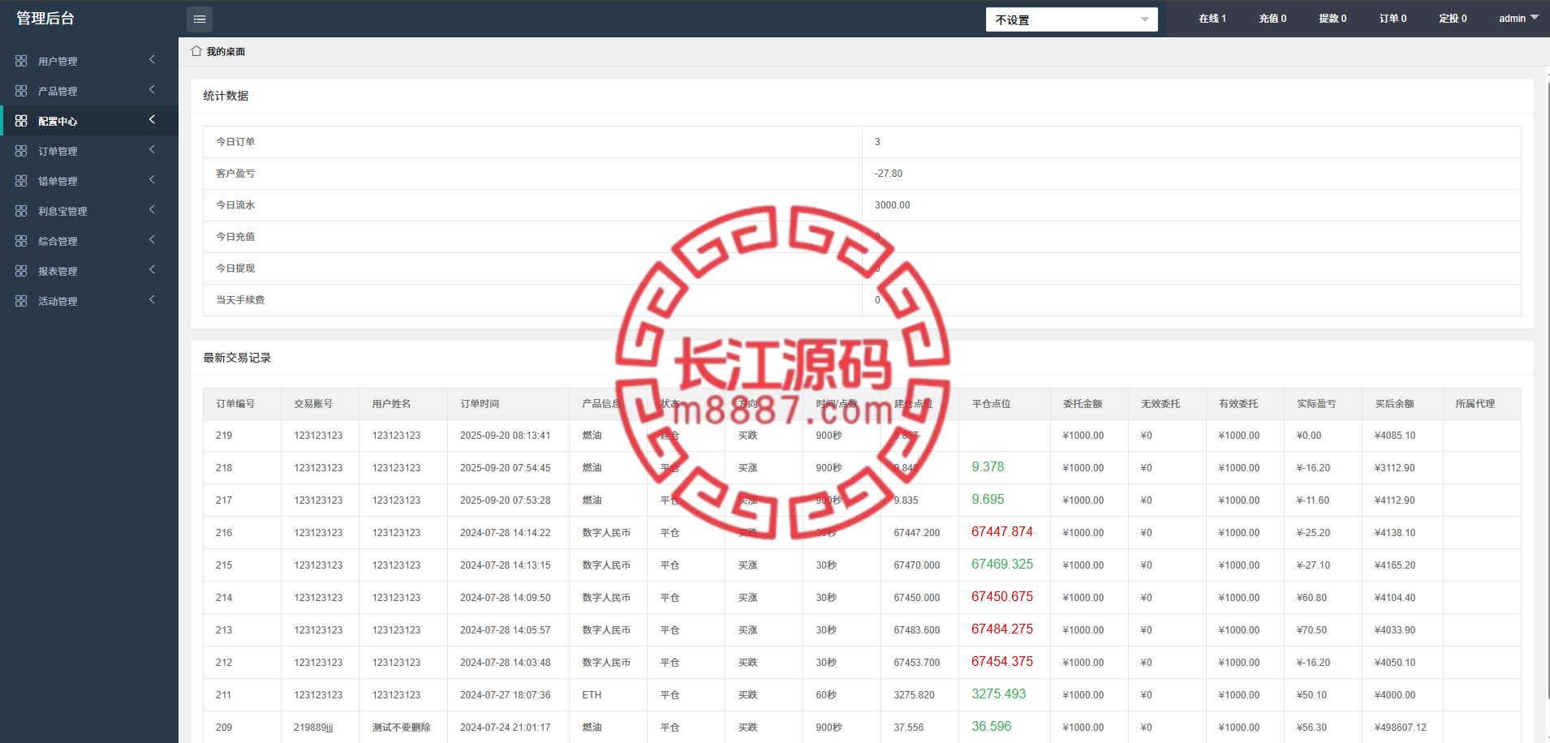Open 用户管理 sidebar menu
Image resolution: width=1550 pixels, height=743 pixels.
point(89,61)
